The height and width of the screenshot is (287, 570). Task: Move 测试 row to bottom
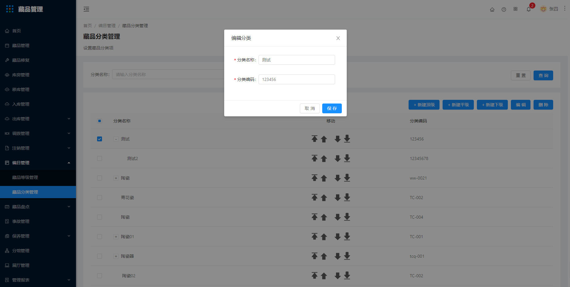[x=347, y=139]
